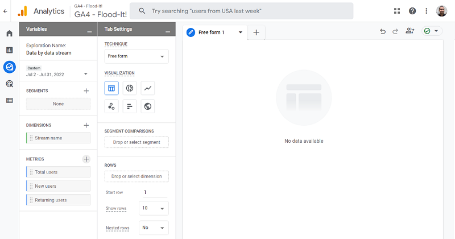This screenshot has height=239, width=455.
Task: Open the Reports section in sidebar
Action: click(9, 50)
